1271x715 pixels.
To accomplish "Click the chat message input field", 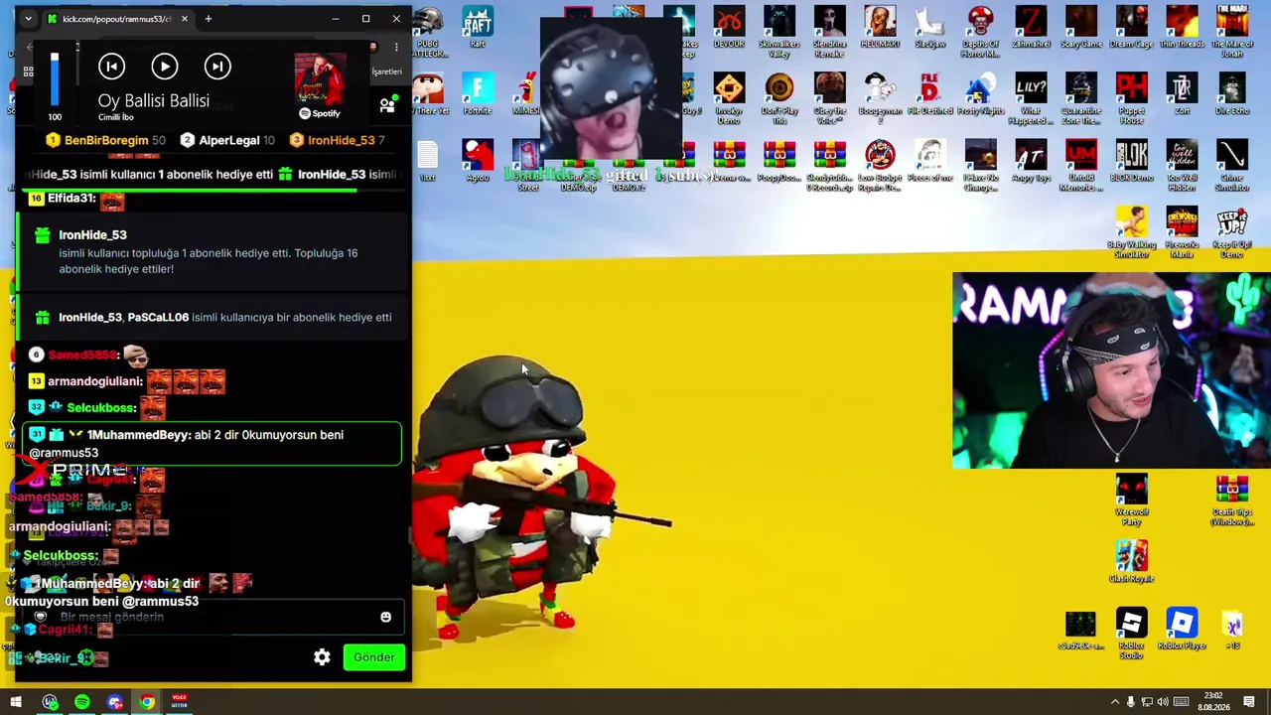I will [x=211, y=618].
